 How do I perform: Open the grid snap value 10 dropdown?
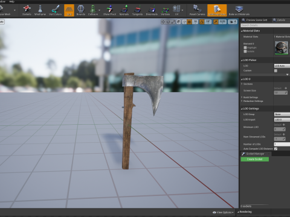pyautogui.click(x=195, y=22)
